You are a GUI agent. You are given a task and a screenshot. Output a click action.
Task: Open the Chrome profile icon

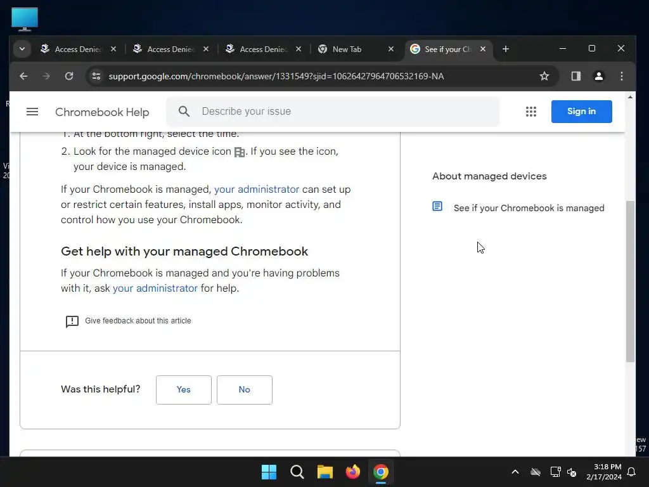pos(598,76)
